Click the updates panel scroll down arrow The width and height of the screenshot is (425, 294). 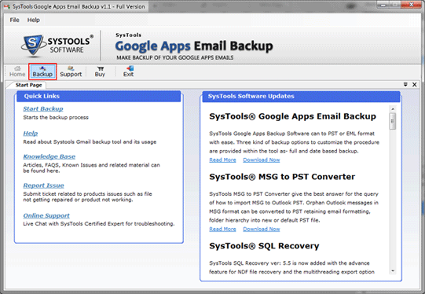pos(393,270)
